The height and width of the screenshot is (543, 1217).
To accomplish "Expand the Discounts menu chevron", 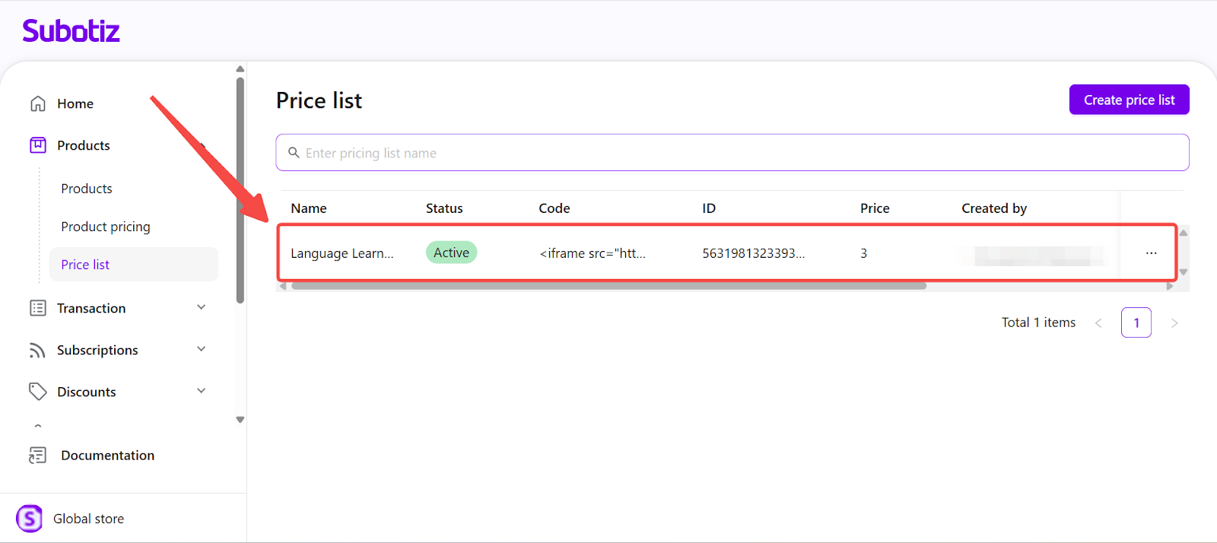I will tap(202, 391).
